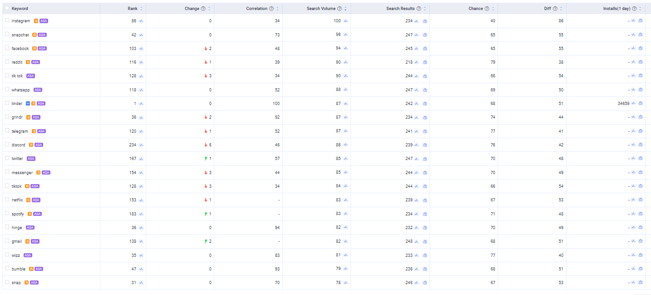This screenshot has width=651, height=295.
Task: Open rank trend chart for snap
Action: tap(141, 283)
